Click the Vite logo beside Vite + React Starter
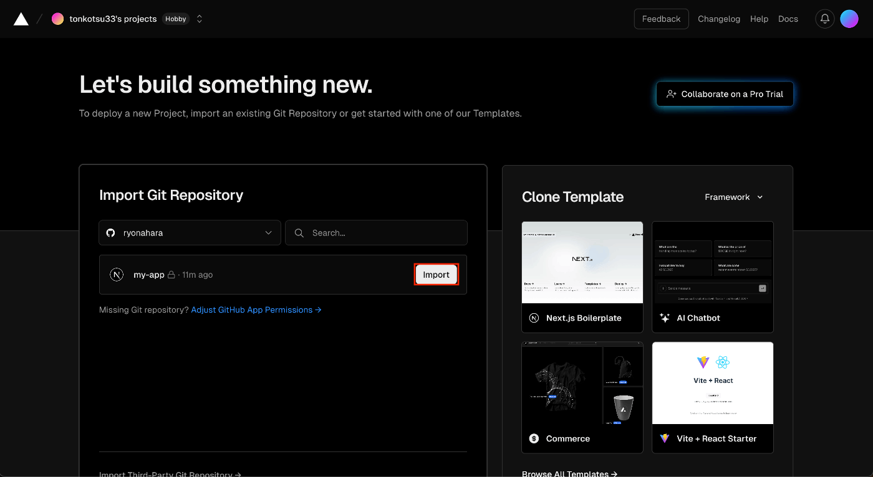Screen dimensions: 873x477 pos(665,438)
